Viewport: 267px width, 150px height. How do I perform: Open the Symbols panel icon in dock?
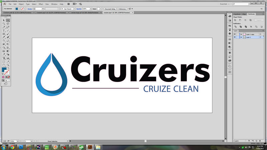click(230, 34)
